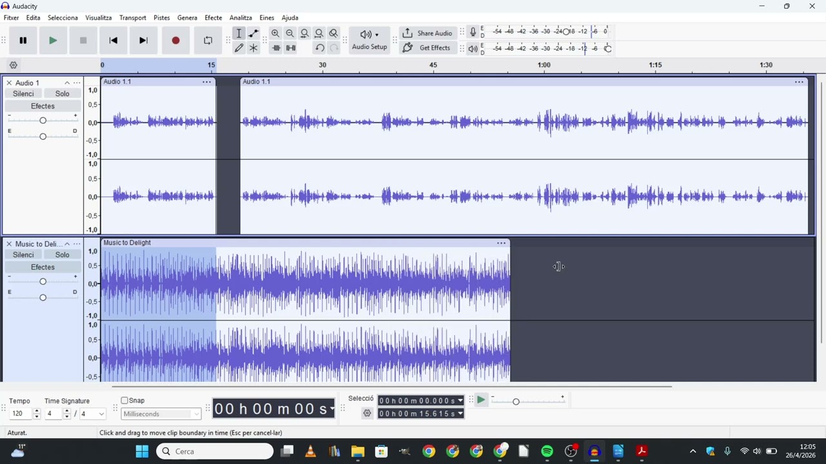Screen dimensions: 826x464
Task: Open the Selecciona menu
Action: coord(63,17)
